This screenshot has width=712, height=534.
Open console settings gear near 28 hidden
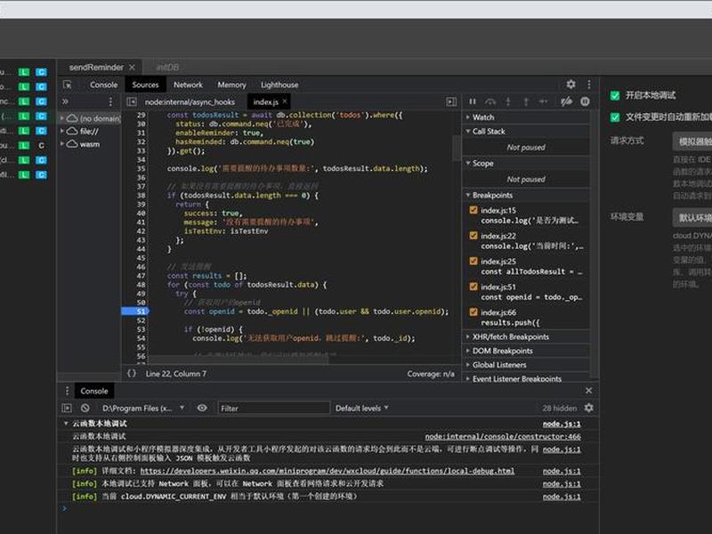pyautogui.click(x=589, y=408)
